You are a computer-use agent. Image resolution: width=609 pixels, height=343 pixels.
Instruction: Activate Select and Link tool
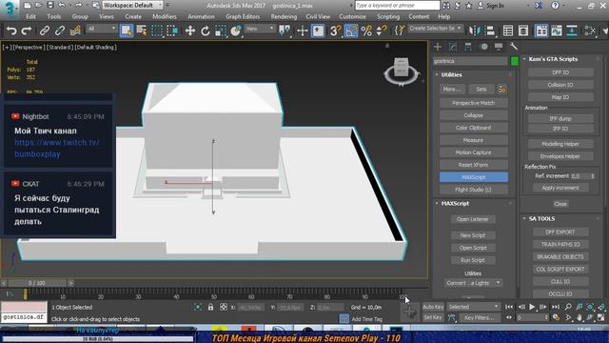tap(45, 30)
